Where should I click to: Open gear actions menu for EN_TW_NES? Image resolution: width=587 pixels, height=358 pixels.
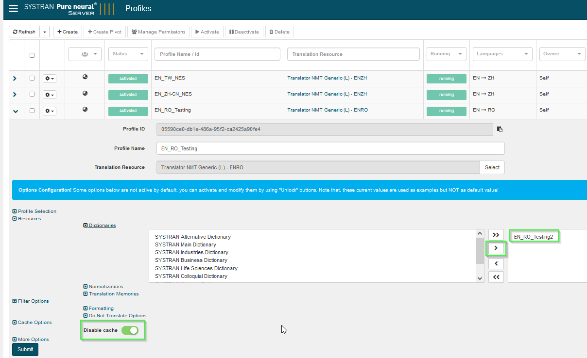pos(50,78)
